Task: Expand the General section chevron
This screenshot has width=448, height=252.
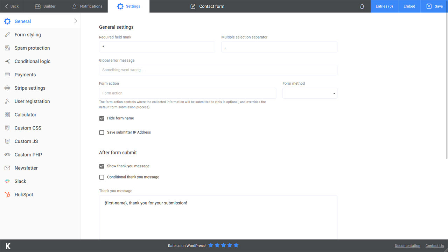Action: coord(75,21)
